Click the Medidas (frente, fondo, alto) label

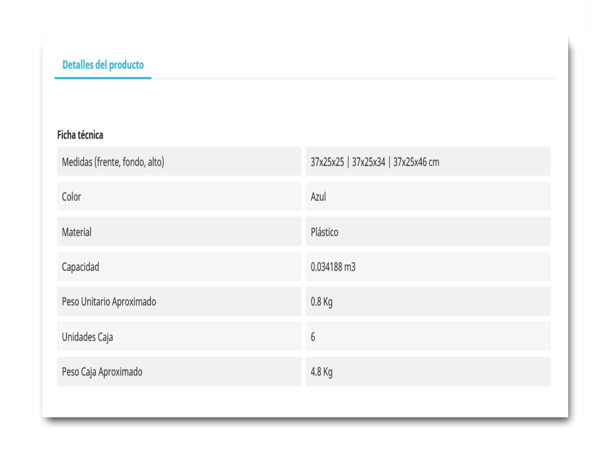tap(113, 162)
